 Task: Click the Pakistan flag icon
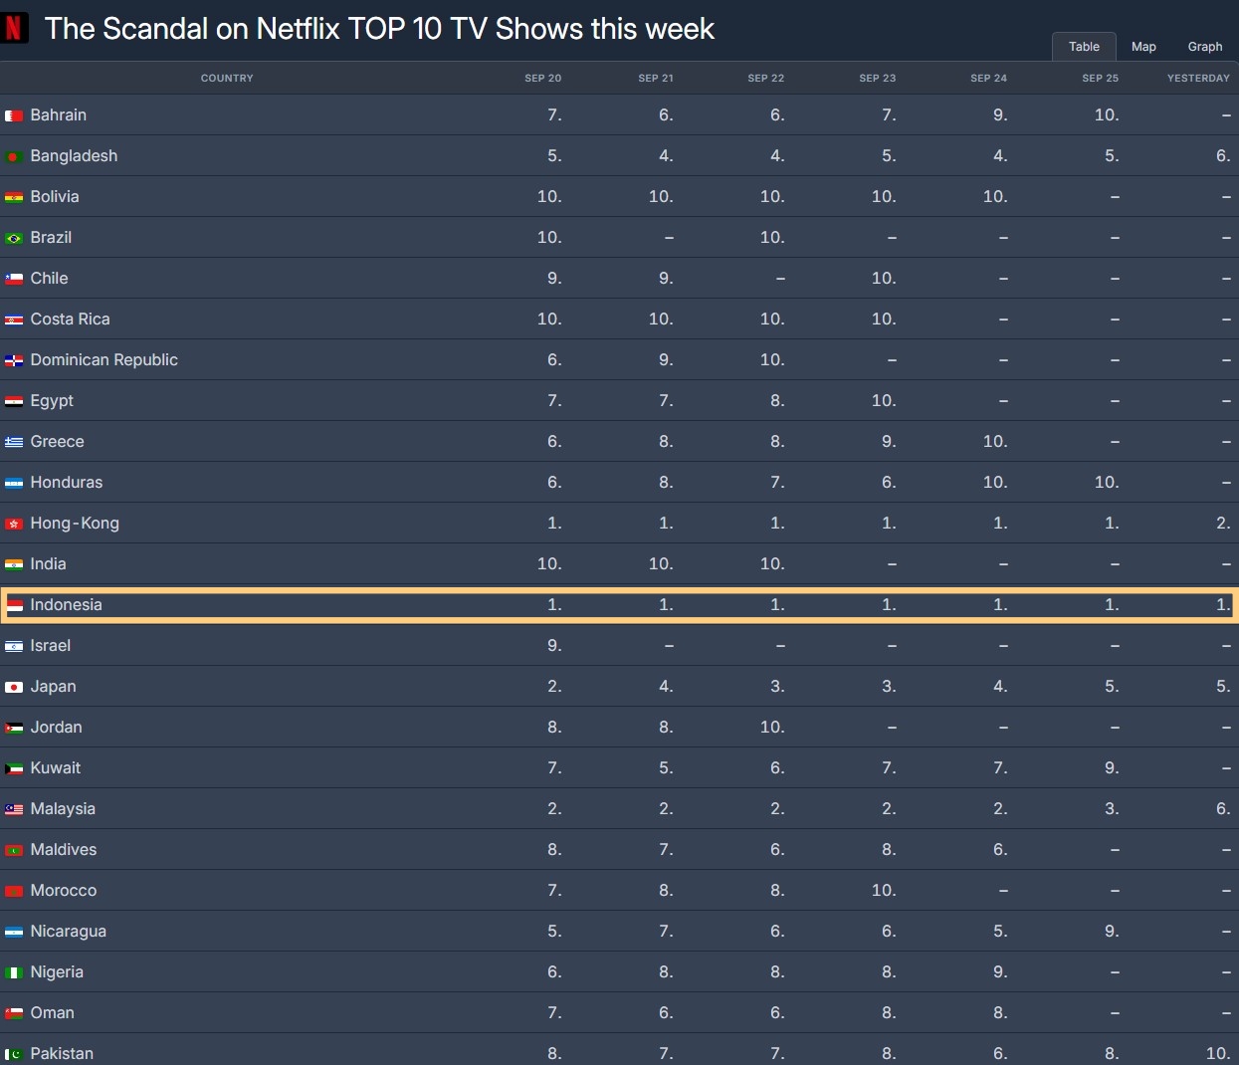tap(14, 1055)
